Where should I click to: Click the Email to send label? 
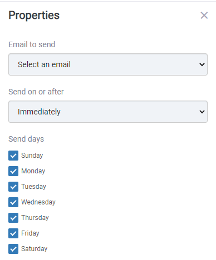click(x=32, y=44)
